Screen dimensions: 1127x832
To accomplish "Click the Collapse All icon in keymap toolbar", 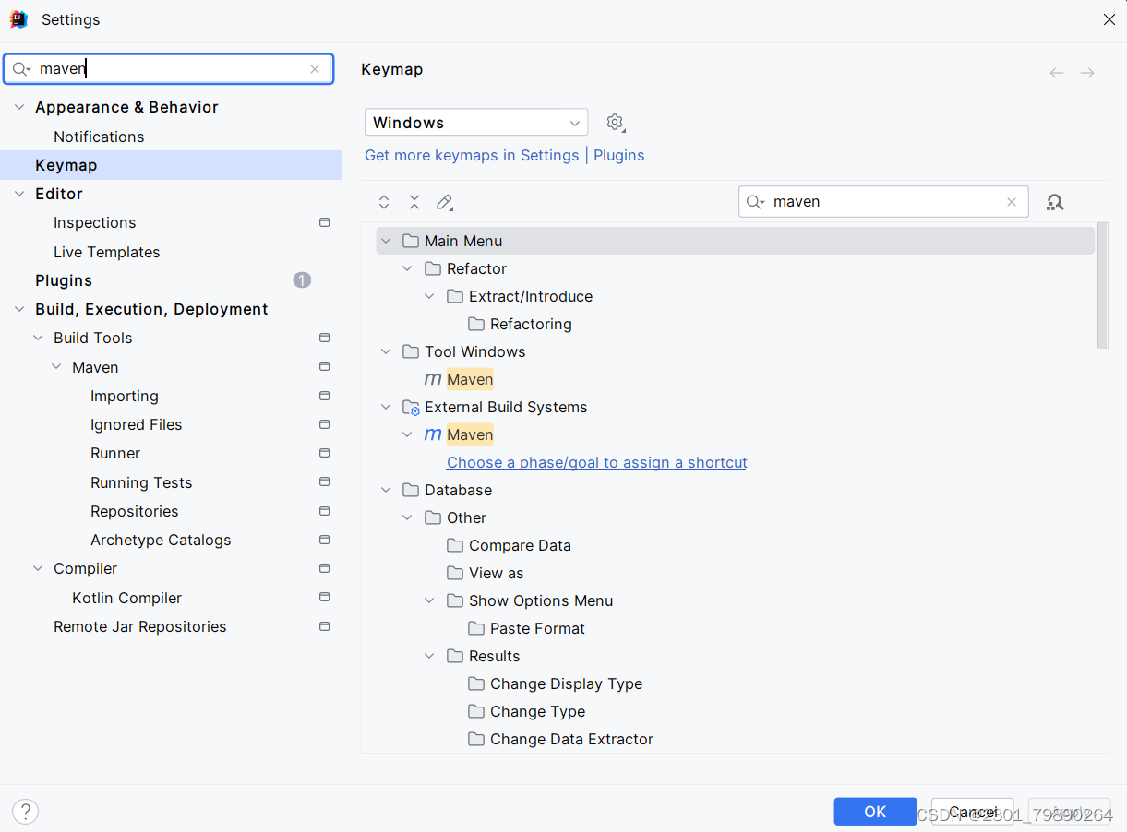I will tap(414, 202).
